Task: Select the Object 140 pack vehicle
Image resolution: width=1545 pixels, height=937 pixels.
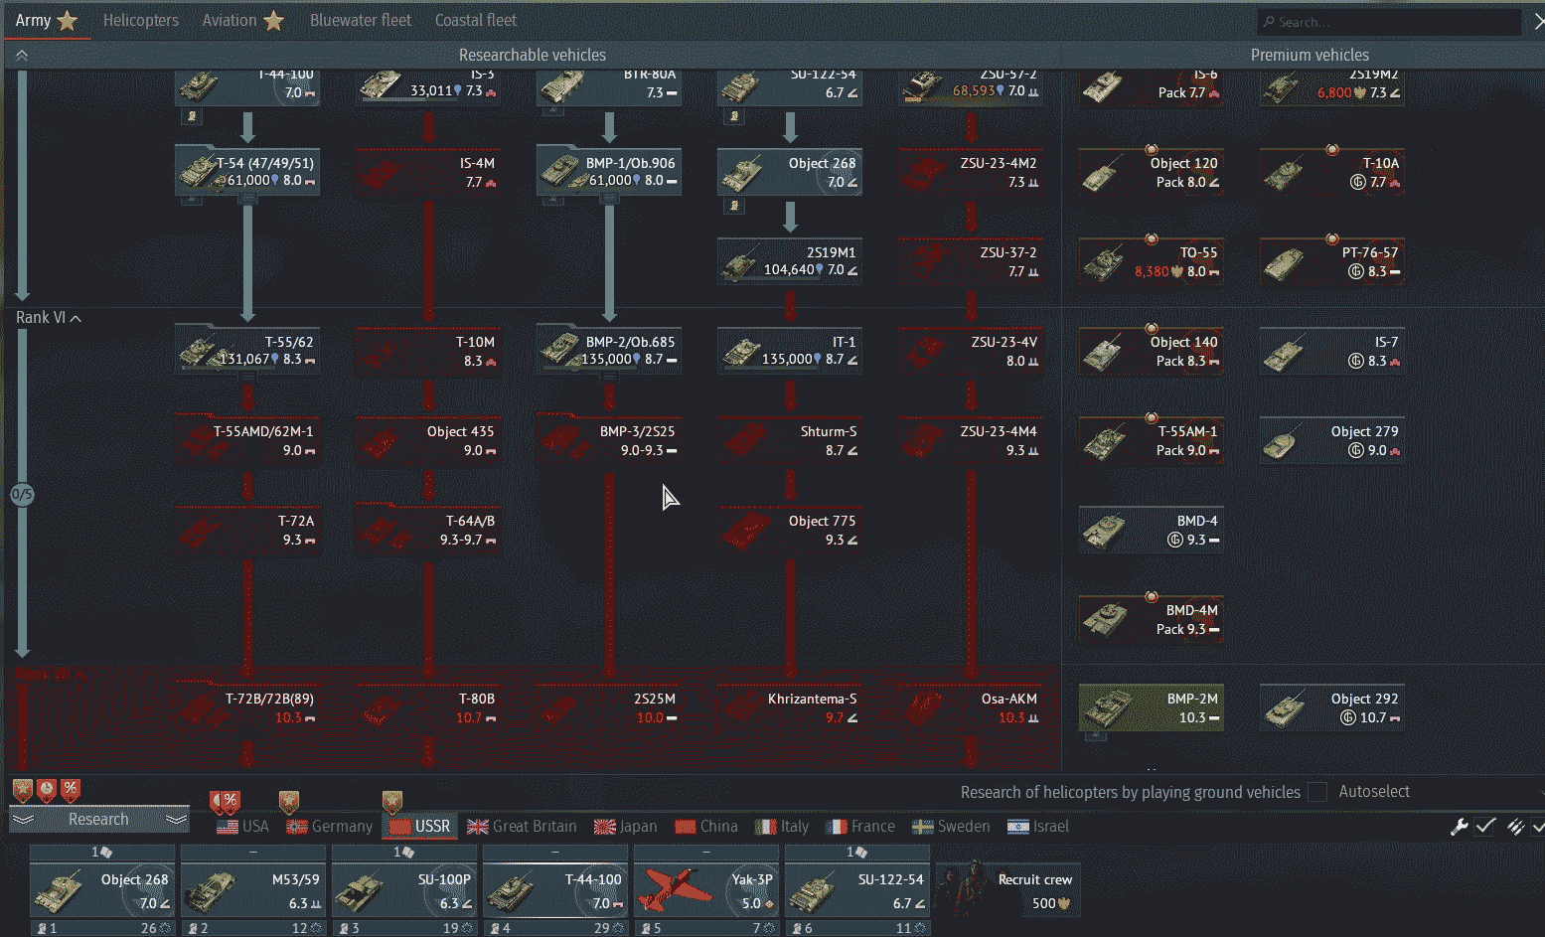Action: (1152, 351)
